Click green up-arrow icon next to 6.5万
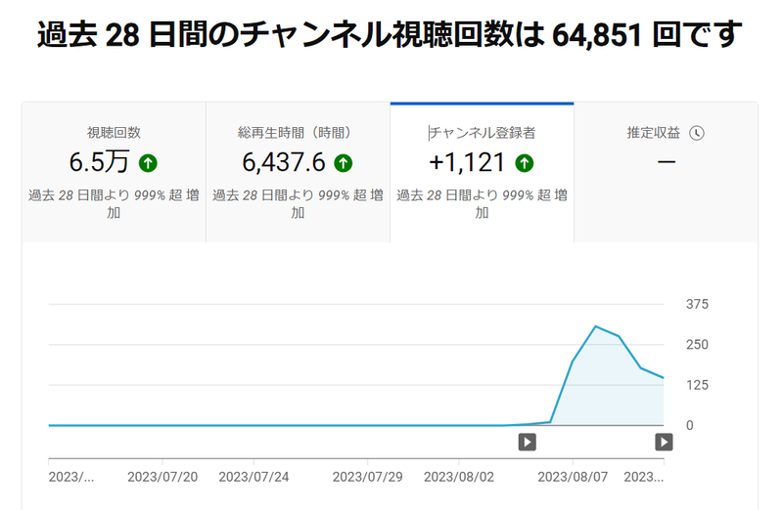 click(148, 163)
